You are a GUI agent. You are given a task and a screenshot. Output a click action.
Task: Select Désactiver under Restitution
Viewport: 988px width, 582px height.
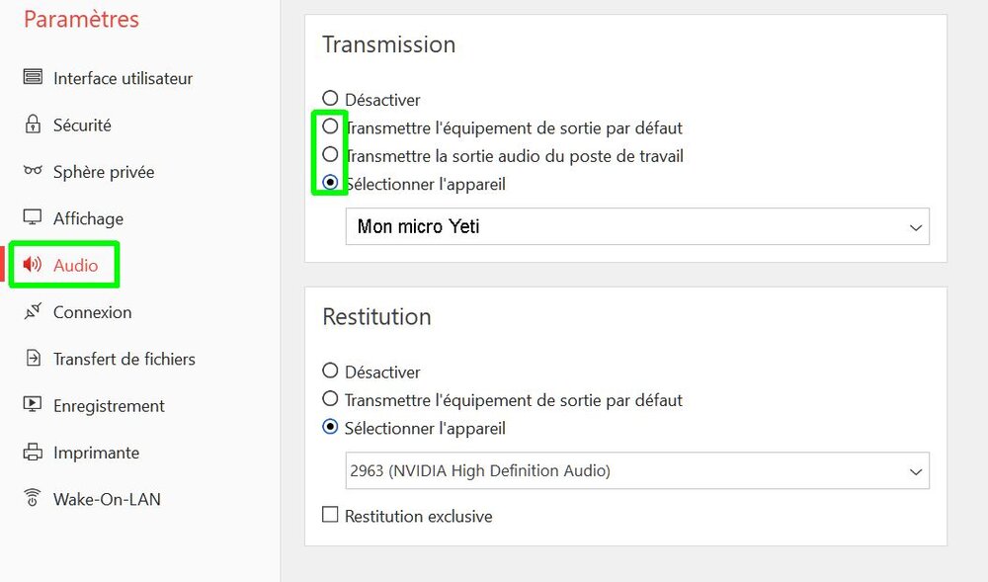330,372
